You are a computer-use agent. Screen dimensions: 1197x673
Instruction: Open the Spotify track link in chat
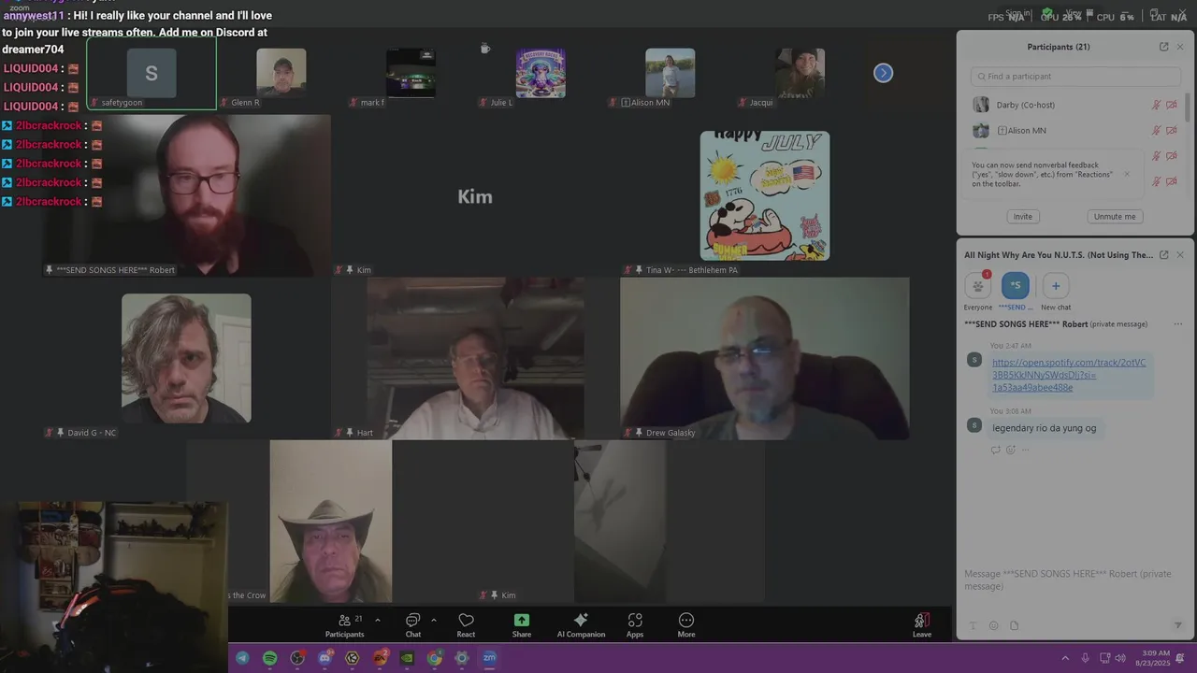[1069, 375]
